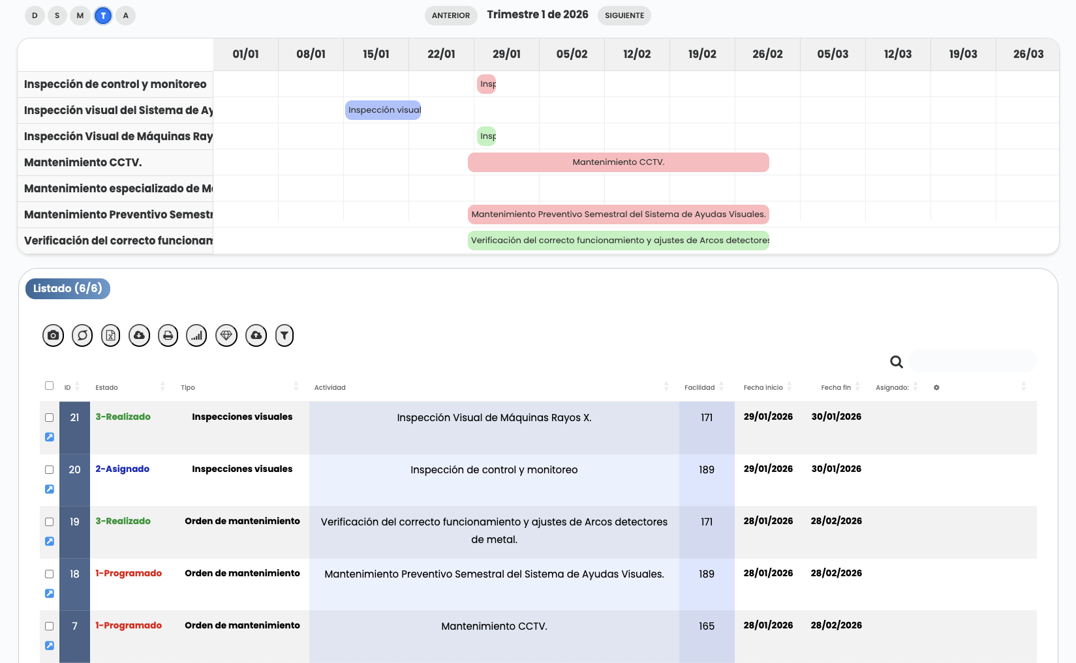This screenshot has height=663, width=1076.
Task: Open record 21 with blue arrow icon
Action: (x=50, y=437)
